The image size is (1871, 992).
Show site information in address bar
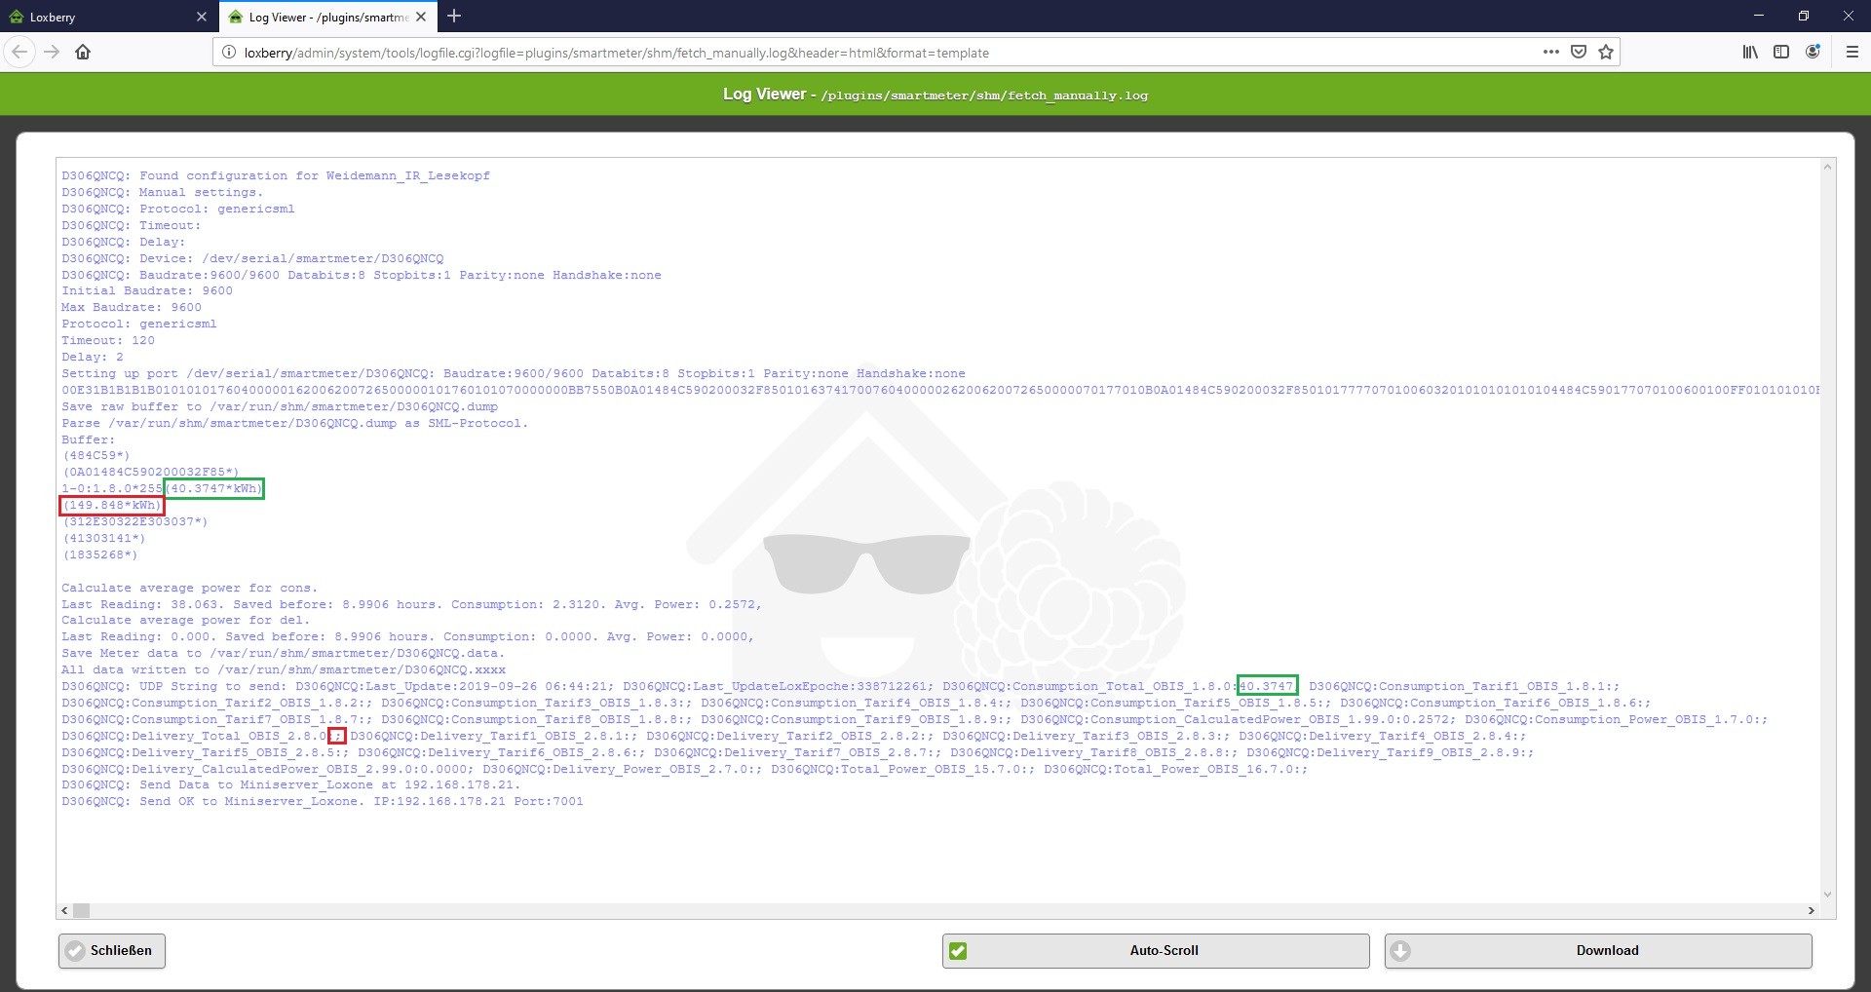pyautogui.click(x=229, y=53)
